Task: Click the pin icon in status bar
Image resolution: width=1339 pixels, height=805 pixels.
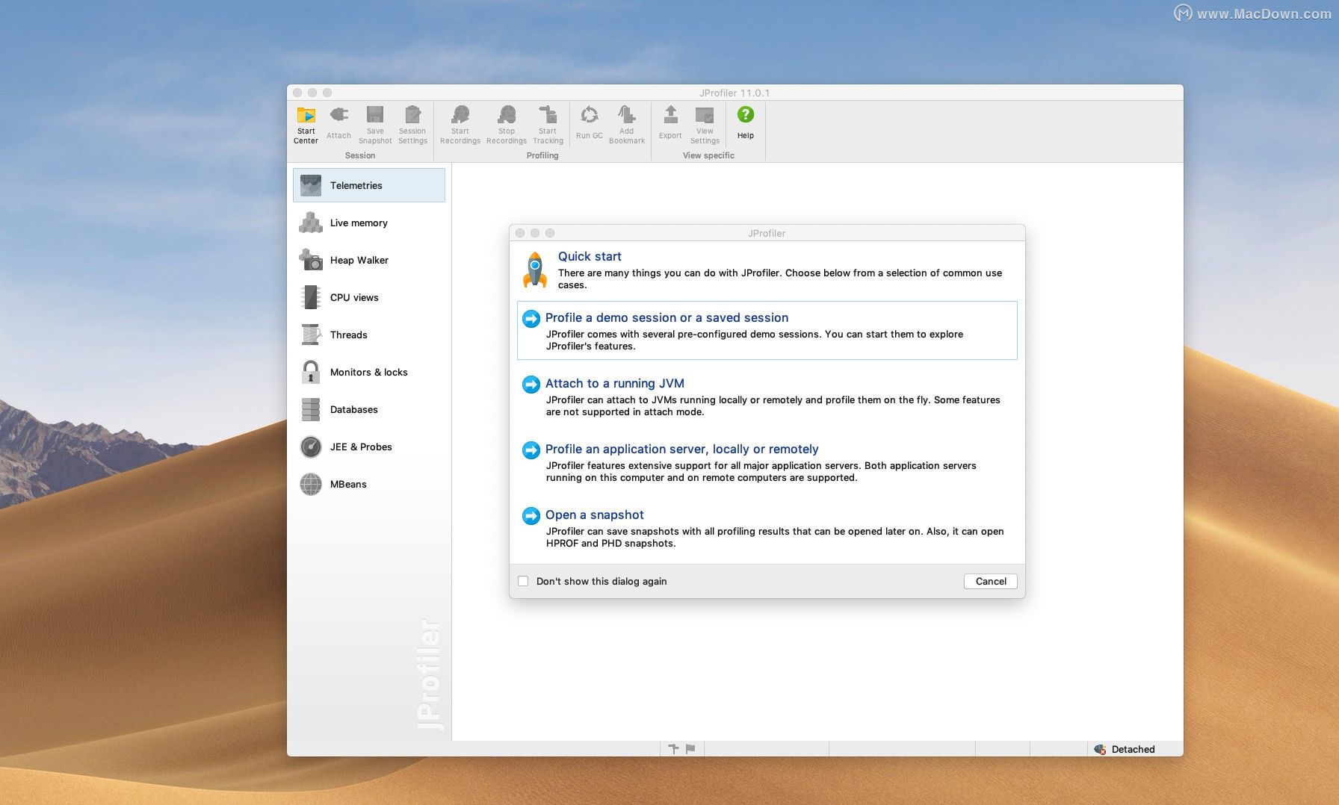Action: point(673,748)
